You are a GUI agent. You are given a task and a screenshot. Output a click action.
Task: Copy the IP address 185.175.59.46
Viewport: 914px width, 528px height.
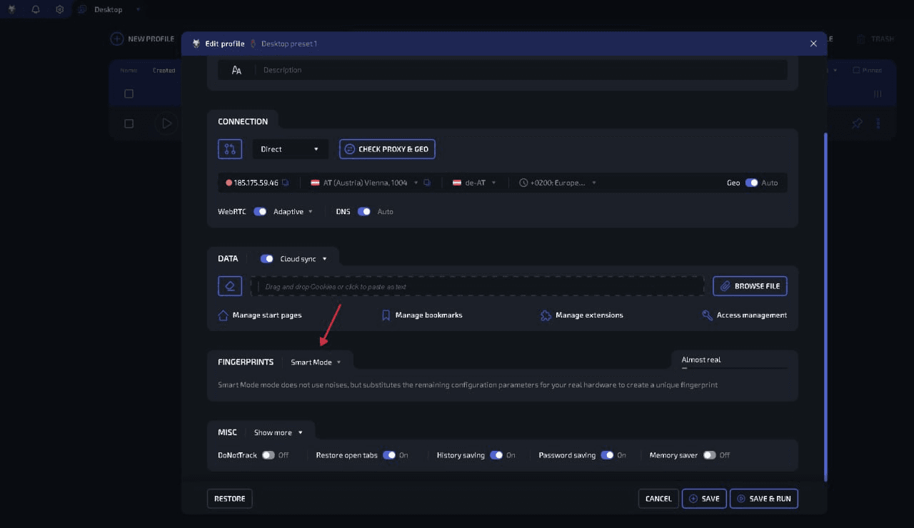(x=285, y=183)
